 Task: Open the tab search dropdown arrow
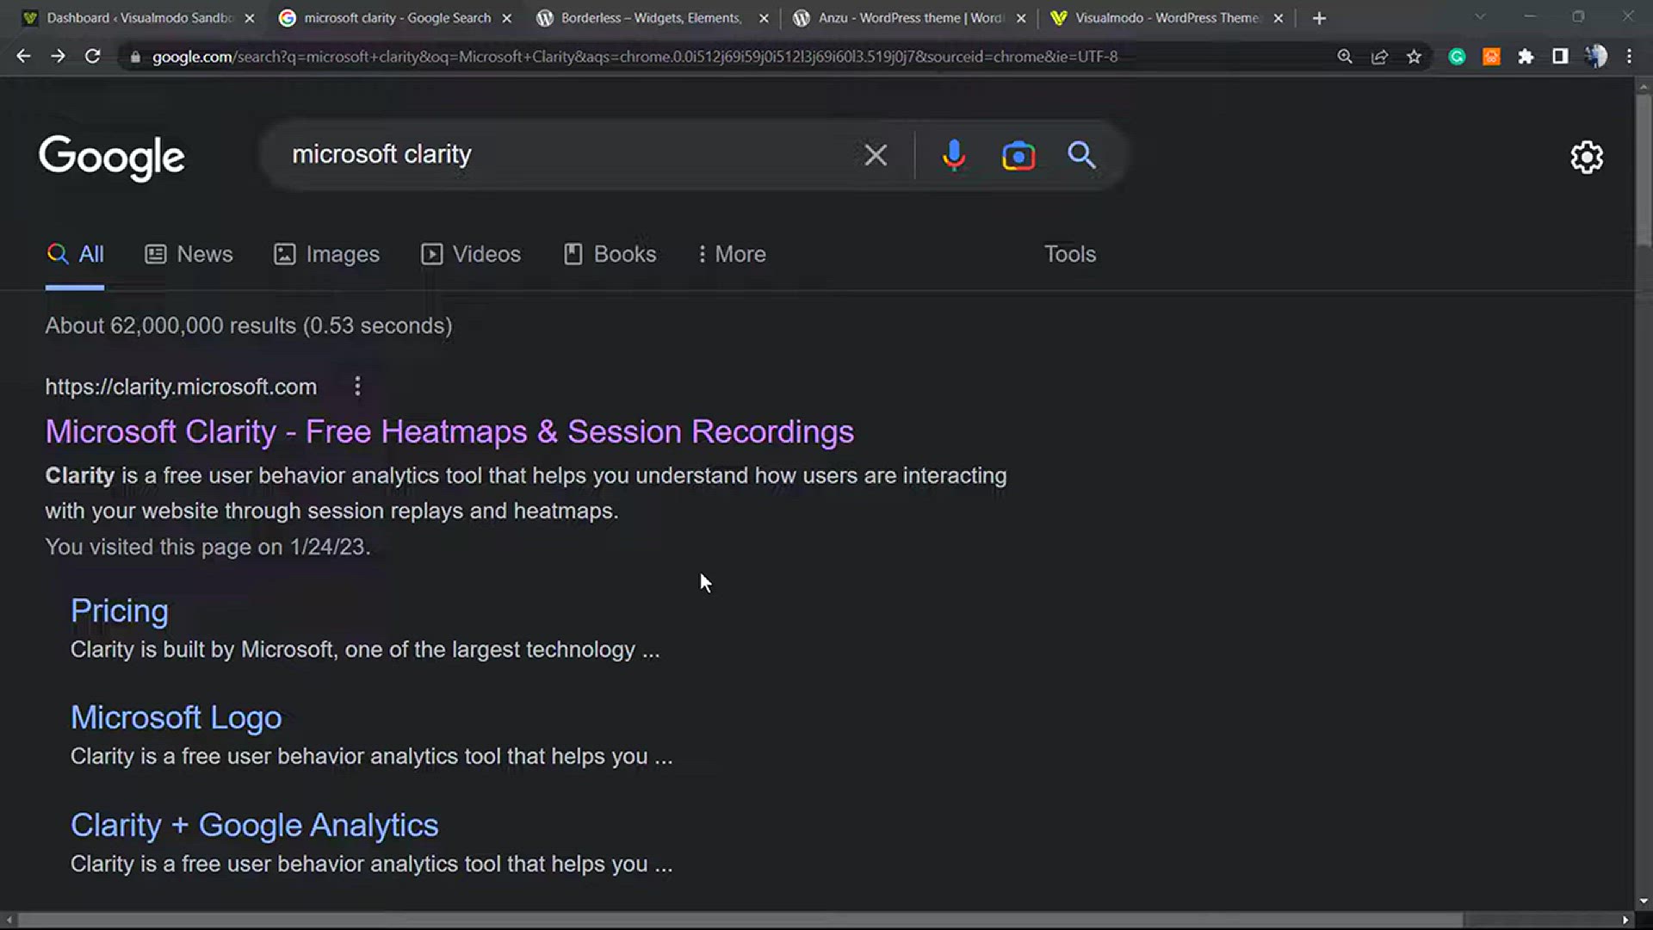(x=1479, y=17)
